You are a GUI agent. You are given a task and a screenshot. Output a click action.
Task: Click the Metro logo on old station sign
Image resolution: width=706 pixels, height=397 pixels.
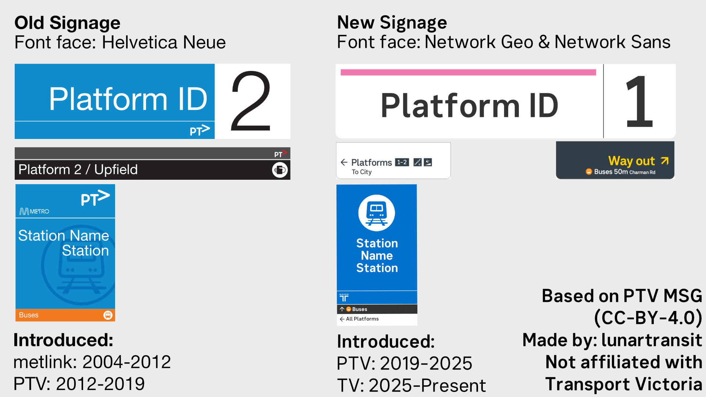(34, 211)
